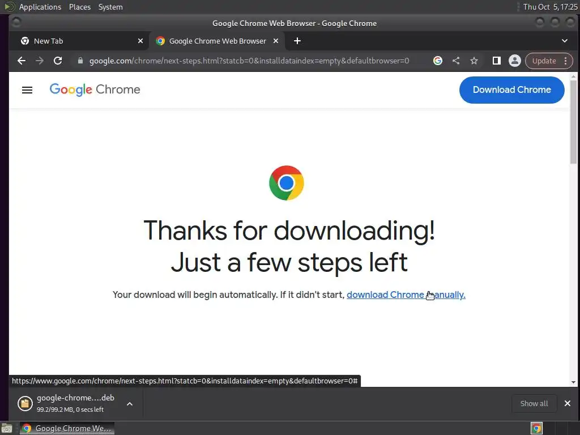The image size is (580, 435).
Task: Click the download Chrome manually link
Action: click(x=406, y=295)
